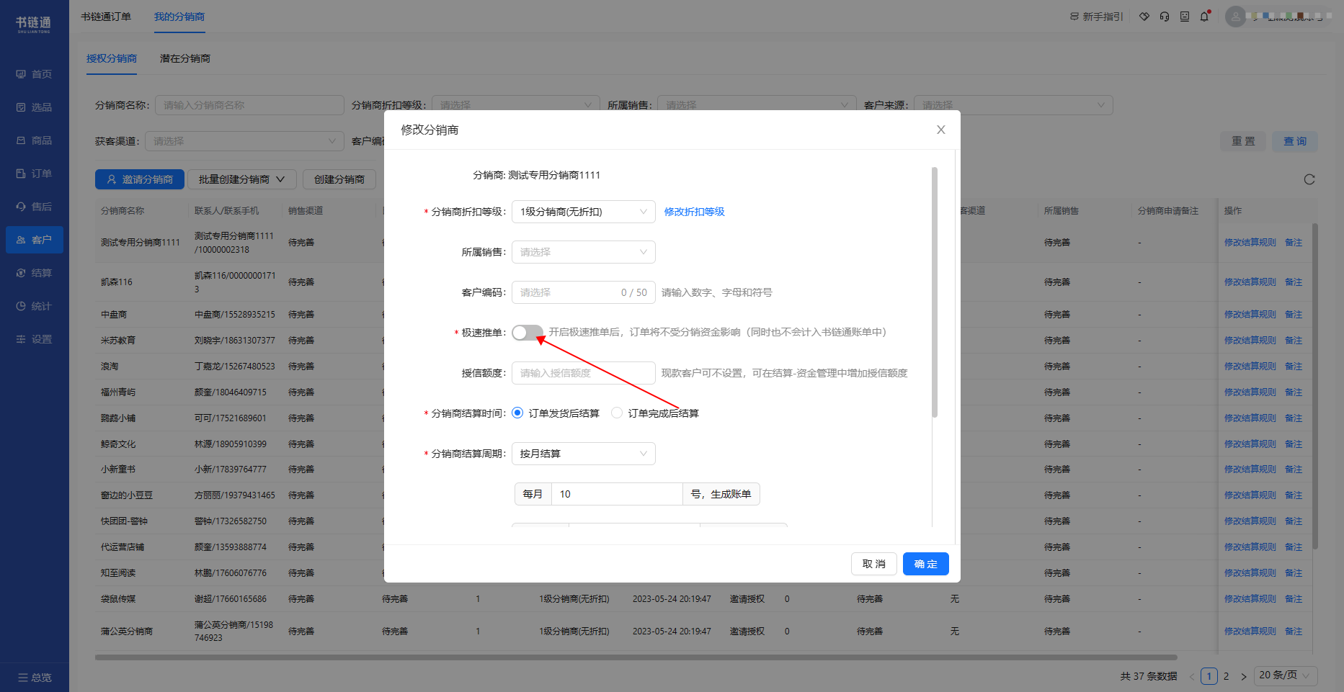
Task: Click 修改结算规则 for 凯森116 row
Action: (x=1250, y=282)
